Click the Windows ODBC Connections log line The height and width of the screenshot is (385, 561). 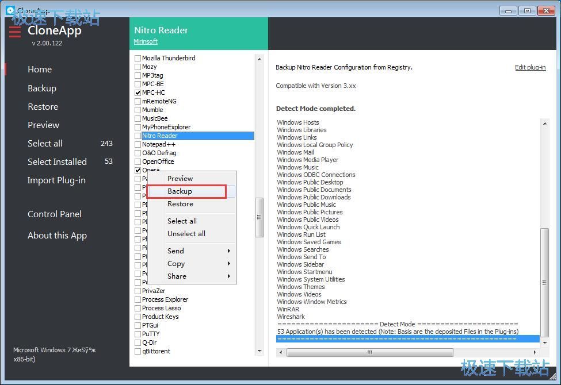point(316,175)
